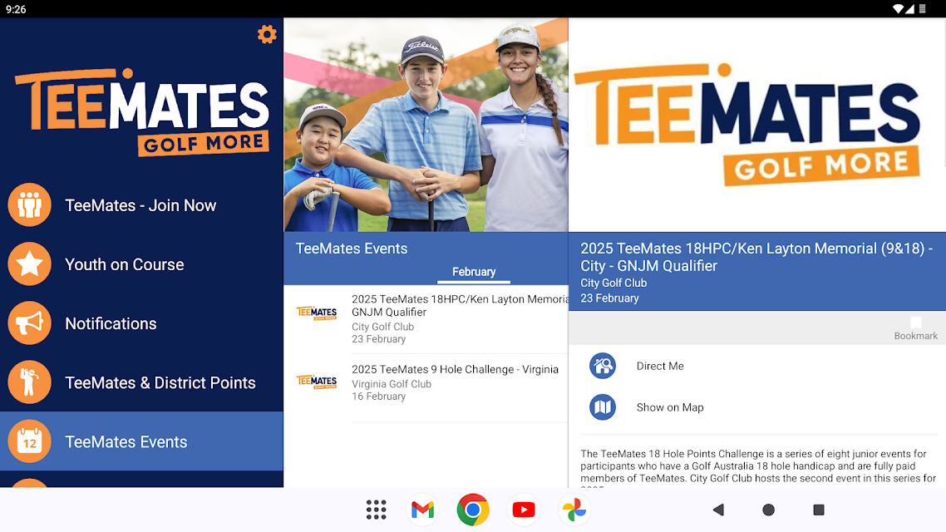Tap the Android back navigation button

point(718,510)
